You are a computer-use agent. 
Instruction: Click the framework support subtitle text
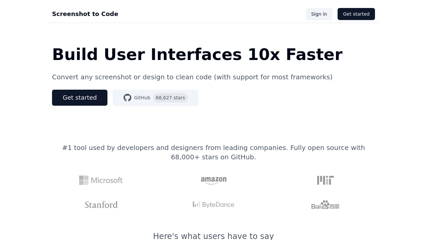click(x=192, y=77)
